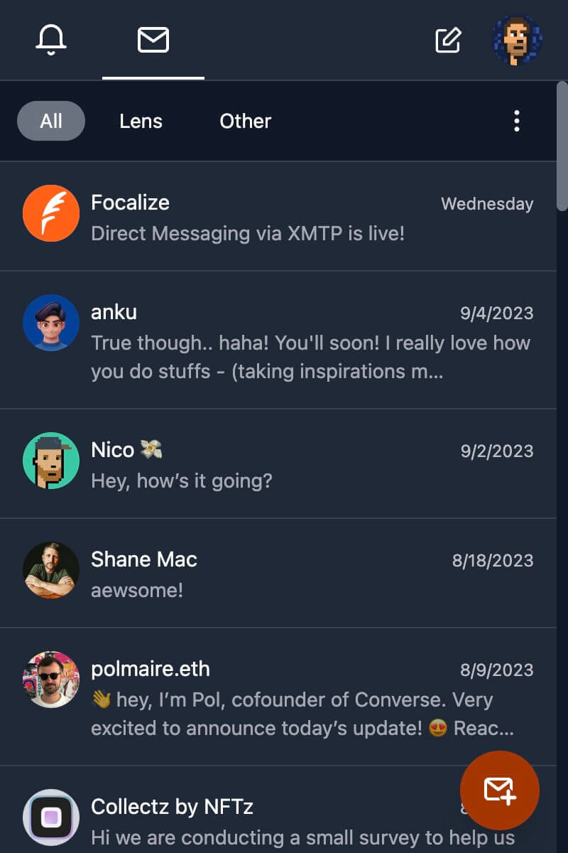Filter conversations by Other
This screenshot has height=853, width=568.
[246, 121]
